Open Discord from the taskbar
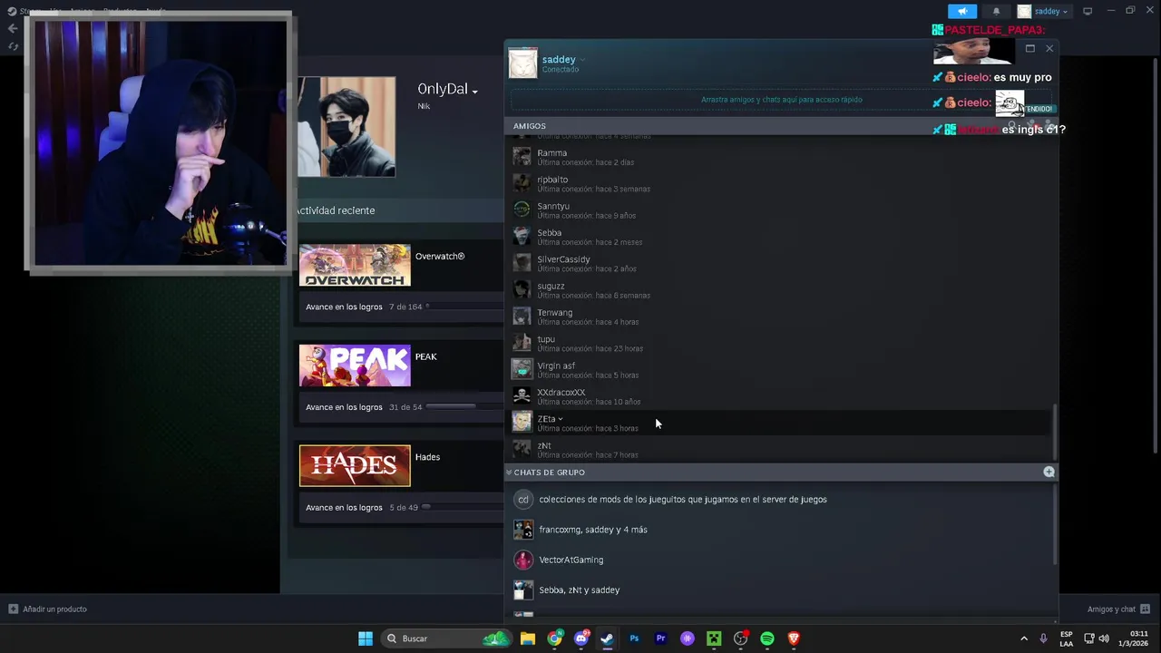 [581, 638]
